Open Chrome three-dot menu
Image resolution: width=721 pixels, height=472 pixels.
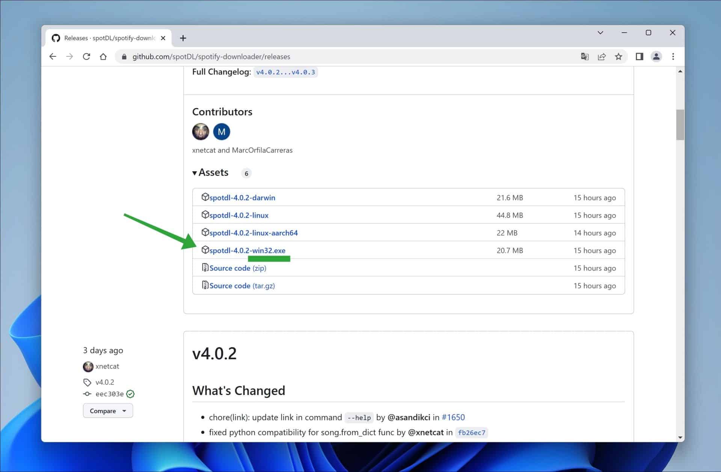(673, 56)
